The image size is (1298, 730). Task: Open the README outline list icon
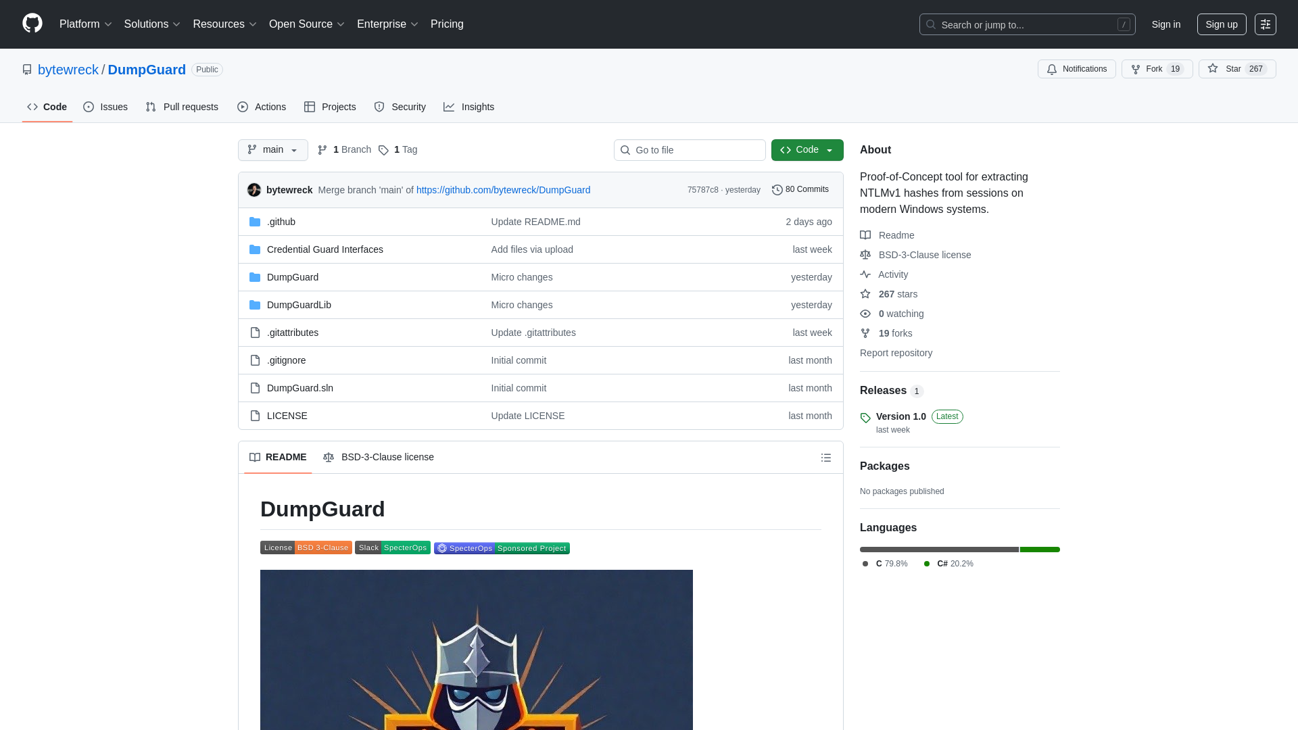click(825, 458)
